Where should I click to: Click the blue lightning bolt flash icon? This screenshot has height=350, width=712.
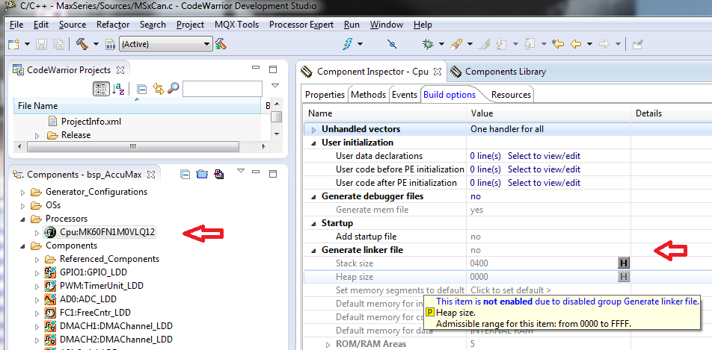click(x=347, y=44)
